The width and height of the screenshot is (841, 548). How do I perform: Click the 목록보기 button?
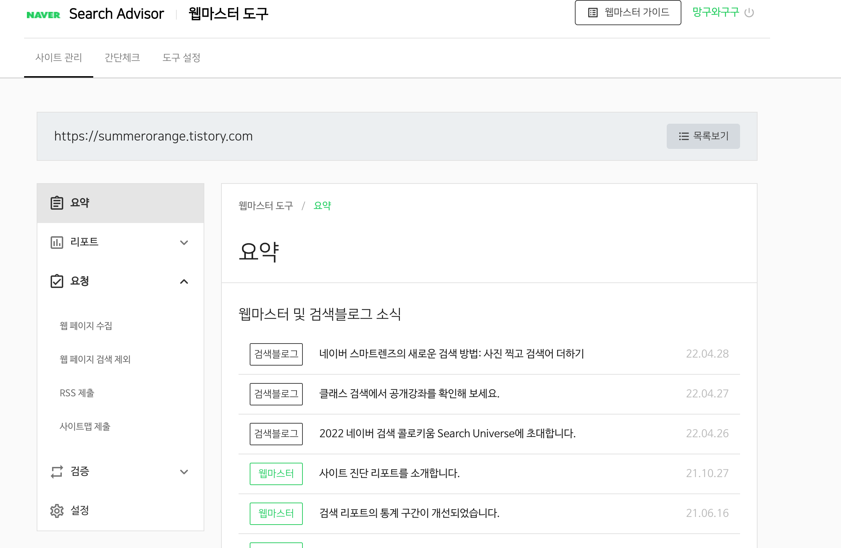(703, 136)
